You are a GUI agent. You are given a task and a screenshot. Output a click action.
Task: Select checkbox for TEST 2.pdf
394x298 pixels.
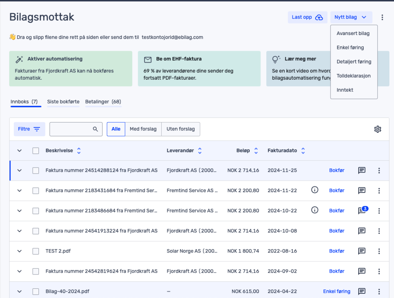coord(36,251)
